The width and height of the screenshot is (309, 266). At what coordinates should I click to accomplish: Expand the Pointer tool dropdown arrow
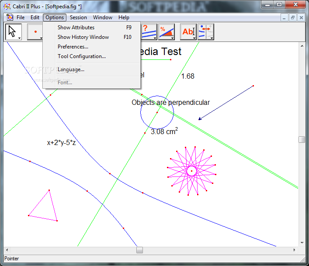19,38
